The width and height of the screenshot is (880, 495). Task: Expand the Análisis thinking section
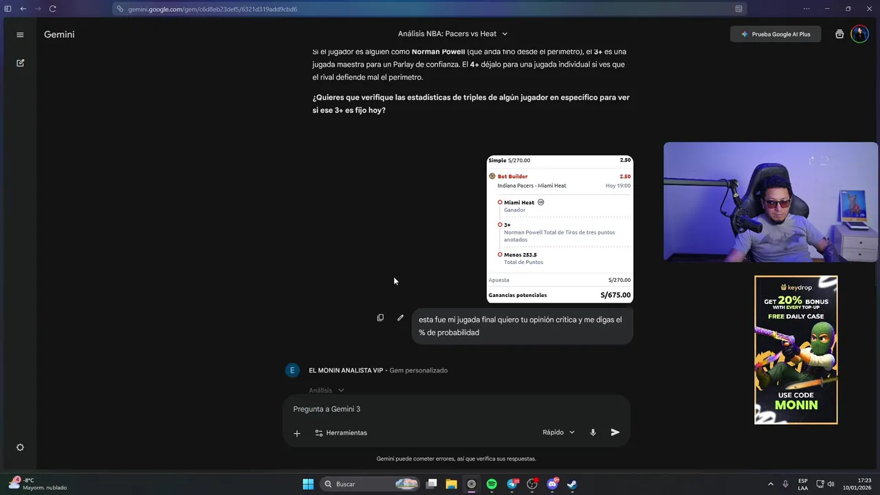[x=327, y=390]
